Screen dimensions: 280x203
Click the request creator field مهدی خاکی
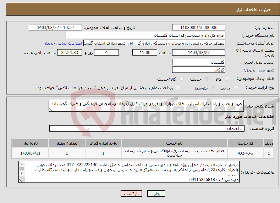point(154,43)
